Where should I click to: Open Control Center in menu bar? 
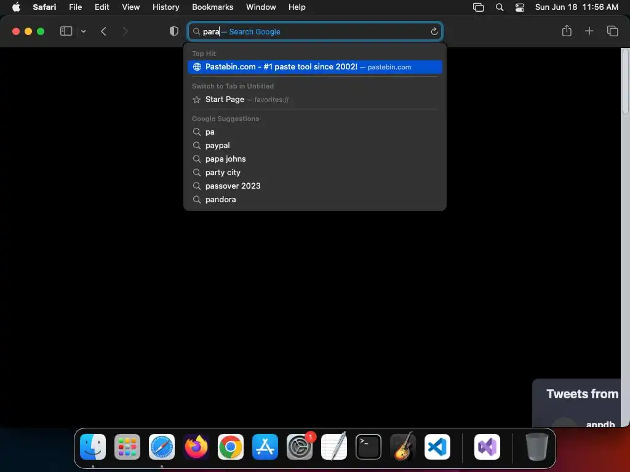[519, 7]
